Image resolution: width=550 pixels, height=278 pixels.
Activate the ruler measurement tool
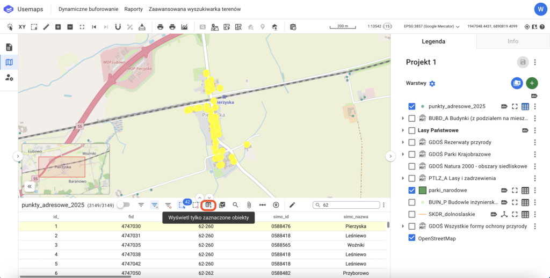click(x=46, y=26)
